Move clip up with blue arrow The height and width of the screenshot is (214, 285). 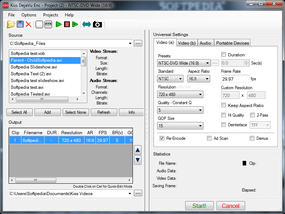tap(138, 150)
